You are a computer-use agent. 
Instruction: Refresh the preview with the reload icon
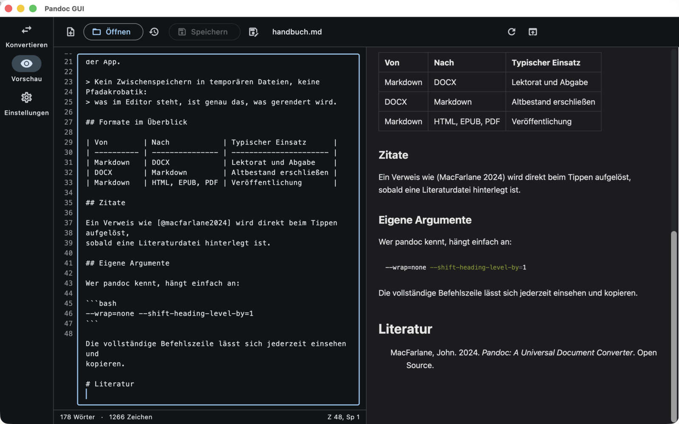click(x=512, y=32)
